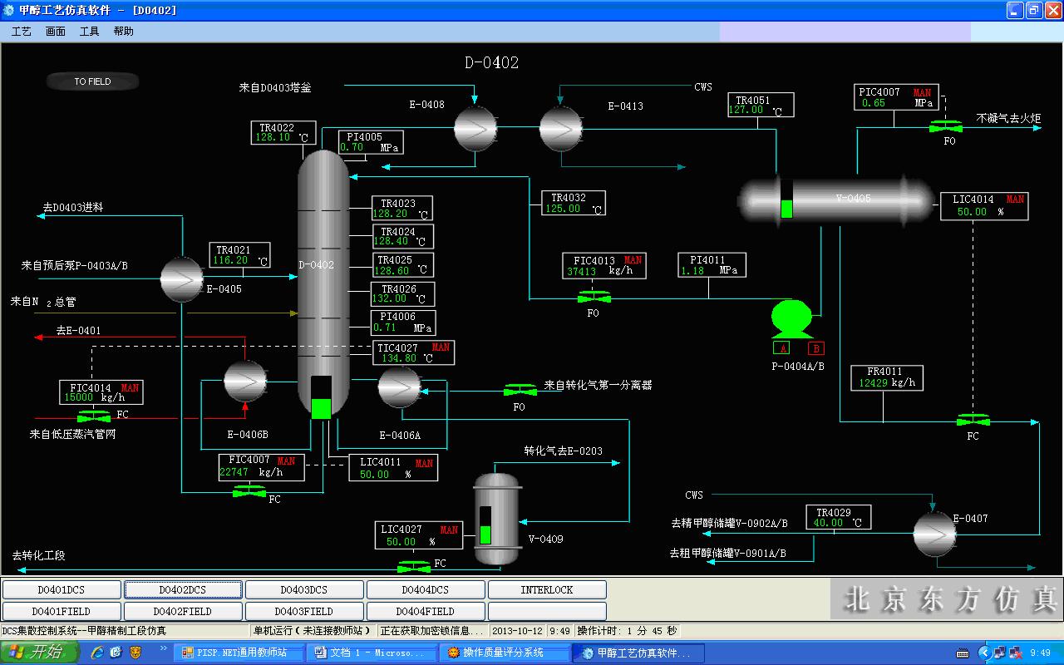1064x665 pixels.
Task: Open the 画面 menu
Action: (56, 32)
